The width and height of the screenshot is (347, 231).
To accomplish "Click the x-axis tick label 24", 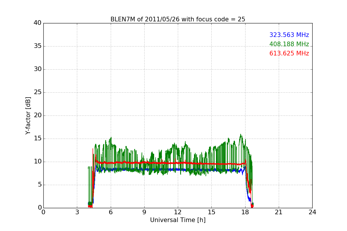I will click(312, 212).
